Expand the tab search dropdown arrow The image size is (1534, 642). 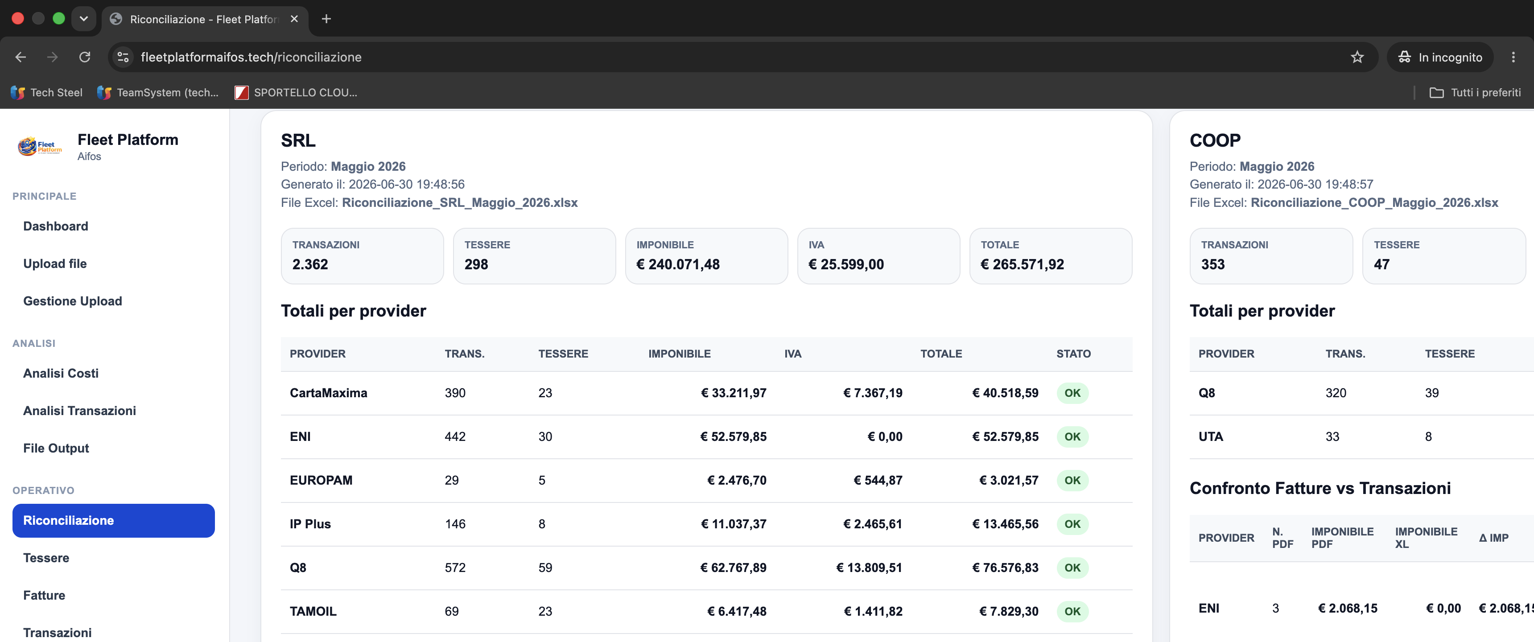84,19
